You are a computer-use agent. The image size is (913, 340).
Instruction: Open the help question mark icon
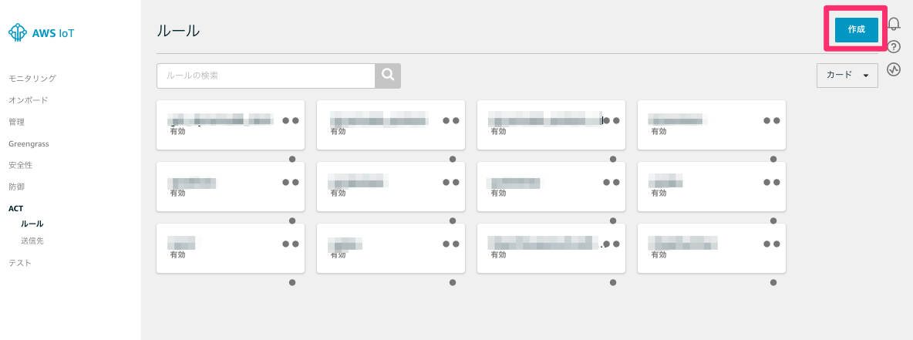coord(894,46)
